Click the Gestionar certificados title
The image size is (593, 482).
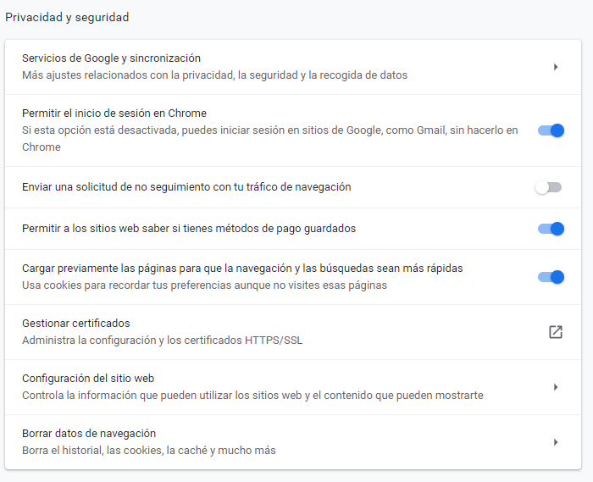[x=75, y=324]
